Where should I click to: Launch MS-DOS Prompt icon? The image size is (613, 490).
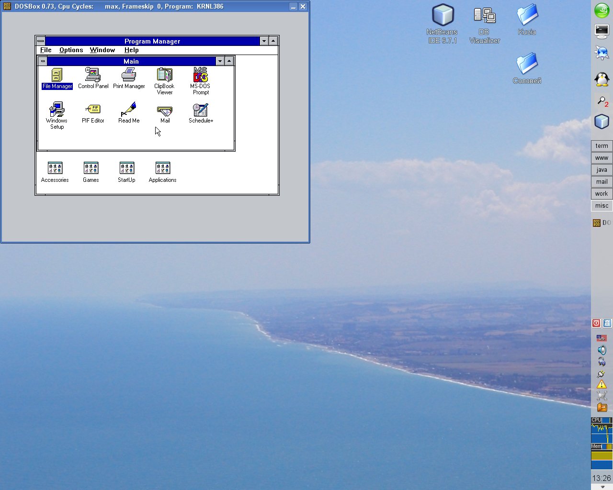click(201, 81)
